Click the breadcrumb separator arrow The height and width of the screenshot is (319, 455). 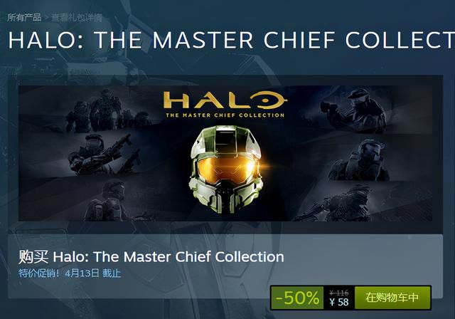click(46, 18)
